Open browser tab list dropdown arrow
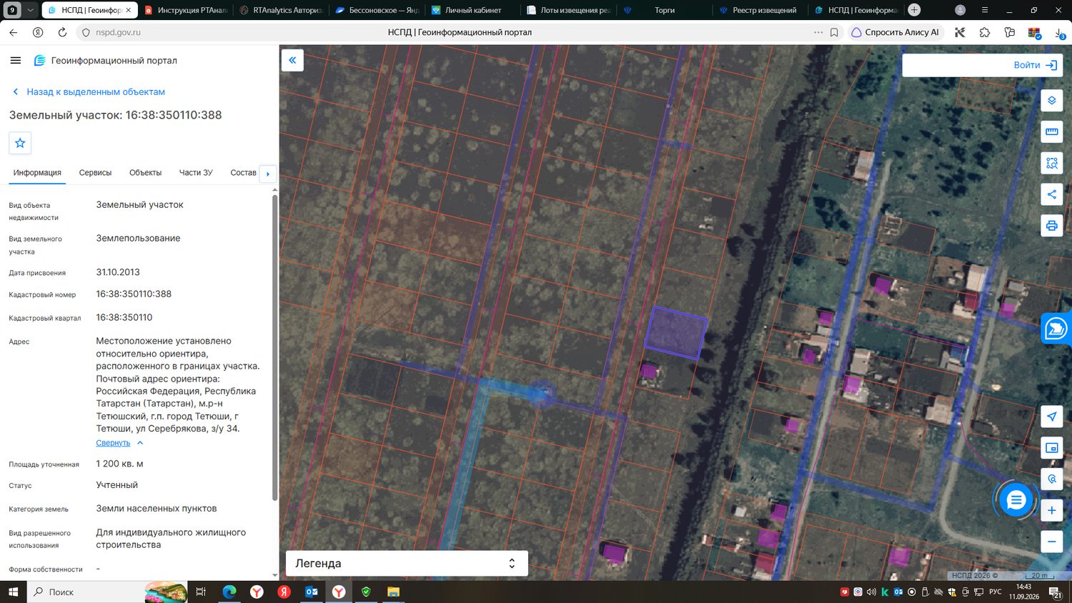1072x603 pixels. click(30, 10)
